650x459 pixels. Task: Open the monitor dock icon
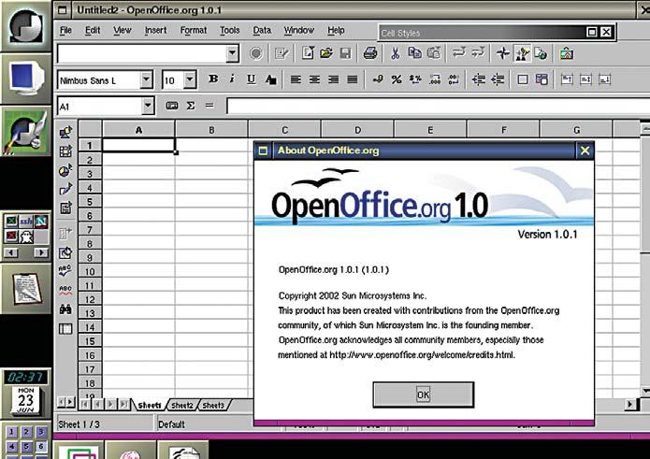point(25,79)
